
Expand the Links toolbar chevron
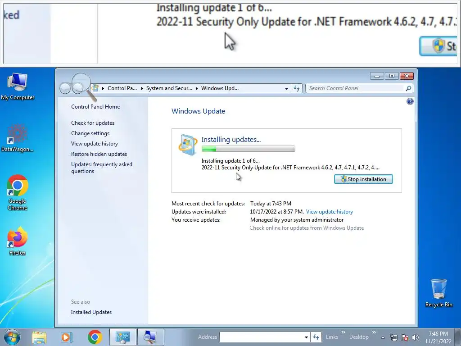tap(343, 332)
